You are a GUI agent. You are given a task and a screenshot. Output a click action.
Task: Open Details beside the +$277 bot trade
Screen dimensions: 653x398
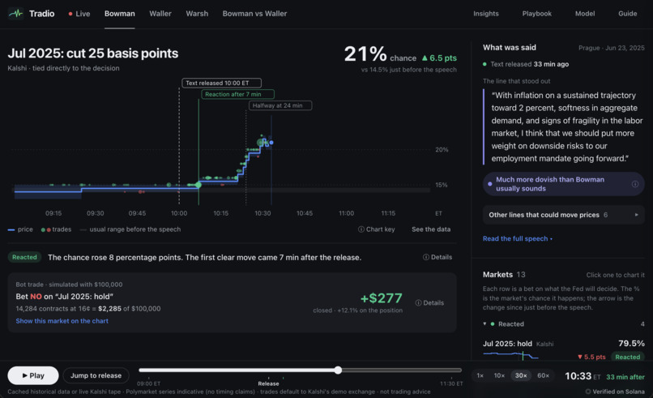(x=429, y=303)
